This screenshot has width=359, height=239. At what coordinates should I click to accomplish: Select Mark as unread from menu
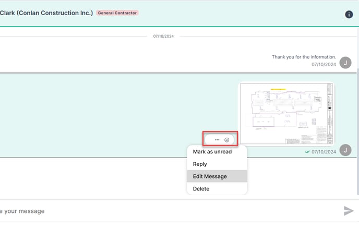tap(212, 152)
